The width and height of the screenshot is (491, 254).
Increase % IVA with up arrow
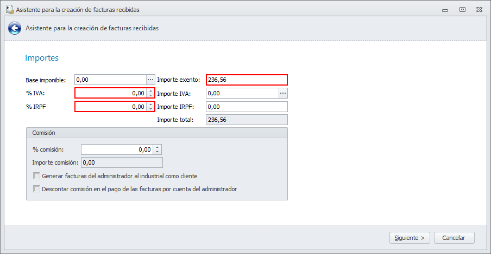click(150, 91)
